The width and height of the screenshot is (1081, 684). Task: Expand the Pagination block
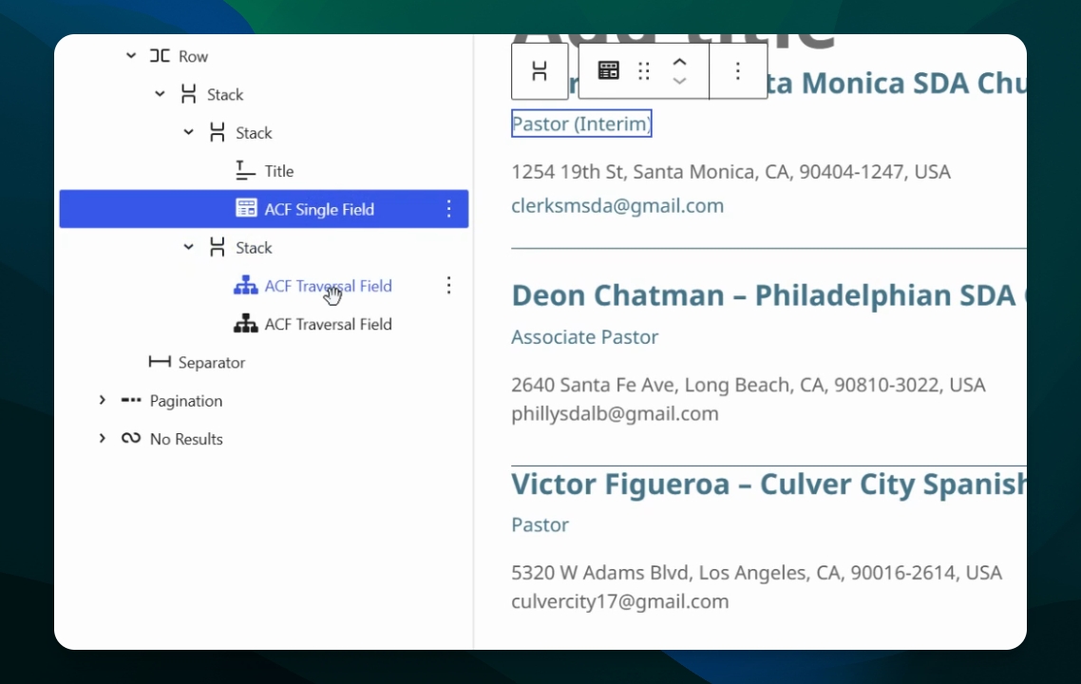[x=102, y=400]
